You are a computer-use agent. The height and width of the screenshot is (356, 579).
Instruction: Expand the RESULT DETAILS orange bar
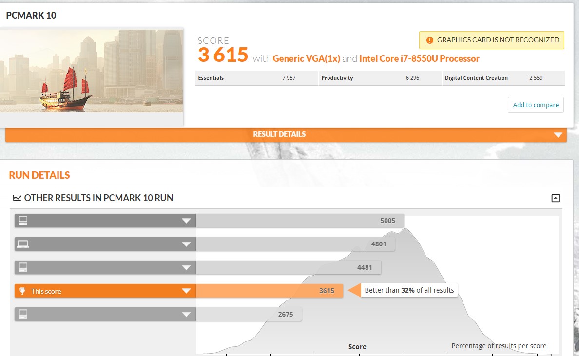[286, 134]
